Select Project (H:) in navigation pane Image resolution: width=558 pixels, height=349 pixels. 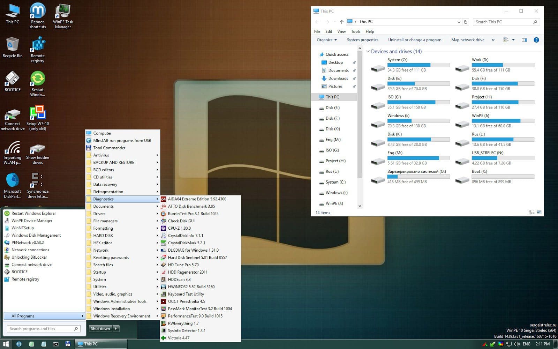(335, 161)
